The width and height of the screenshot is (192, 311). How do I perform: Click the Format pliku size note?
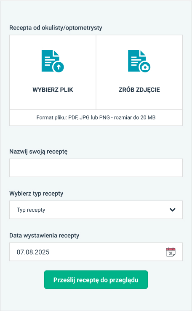pyautogui.click(x=96, y=117)
